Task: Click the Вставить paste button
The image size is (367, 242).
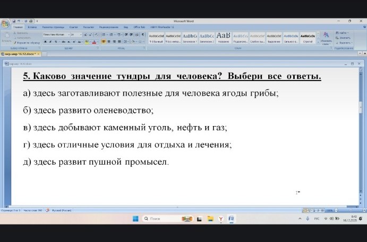Action: 6,38
